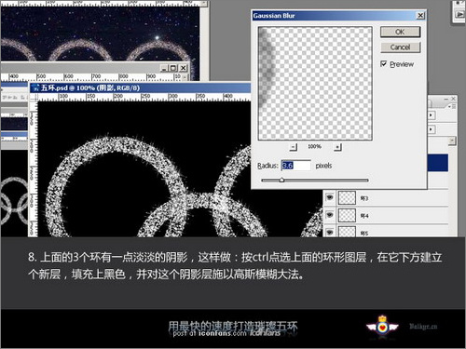Image resolution: width=466 pixels, height=349 pixels.
Task: Open the layer Opacity flyout arrow
Action: pyautogui.click(x=431, y=115)
